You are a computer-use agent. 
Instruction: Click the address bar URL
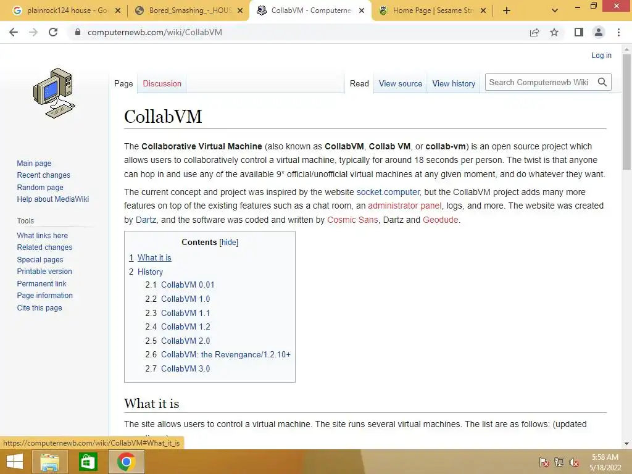point(155,32)
